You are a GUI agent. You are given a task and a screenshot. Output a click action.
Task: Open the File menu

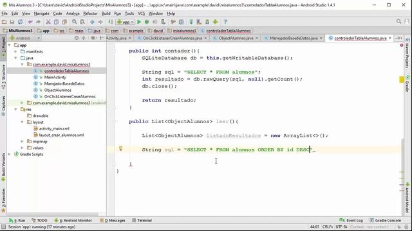(5, 13)
